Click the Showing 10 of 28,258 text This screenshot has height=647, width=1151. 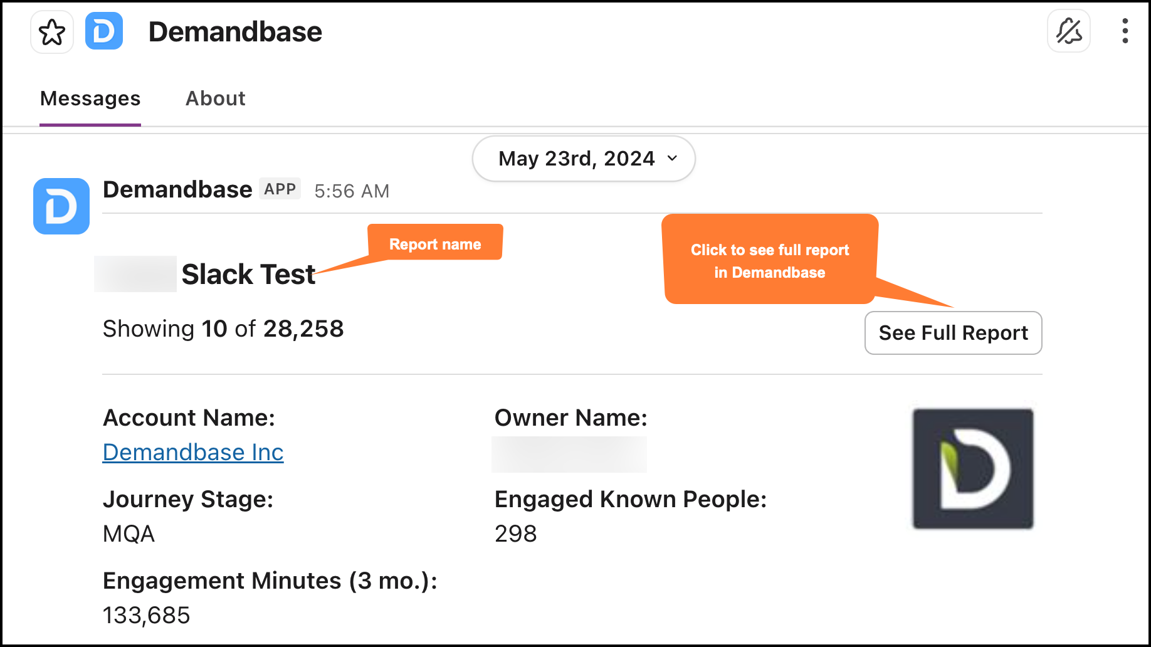tap(223, 329)
